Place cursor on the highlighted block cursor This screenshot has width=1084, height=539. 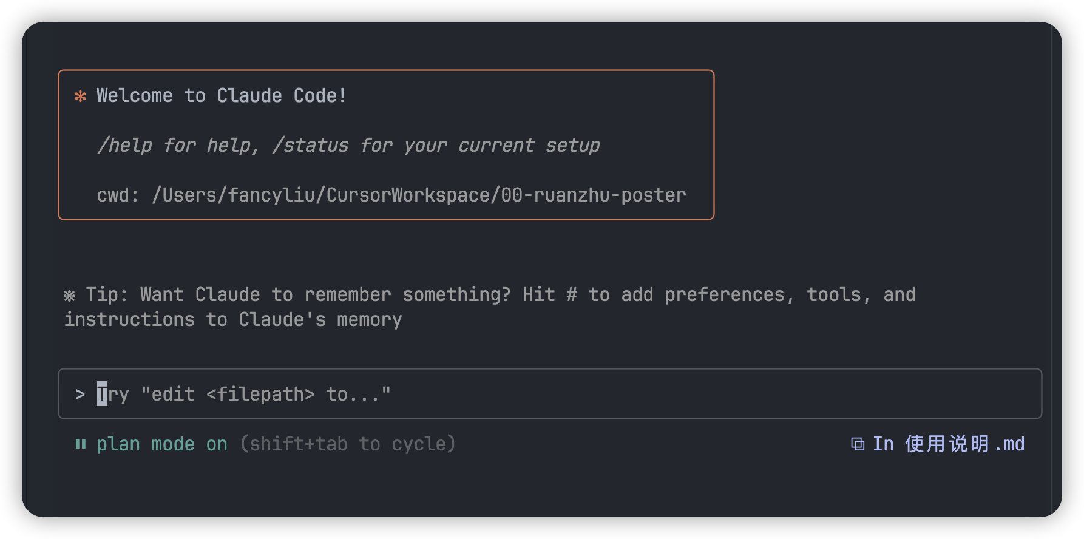pyautogui.click(x=102, y=395)
